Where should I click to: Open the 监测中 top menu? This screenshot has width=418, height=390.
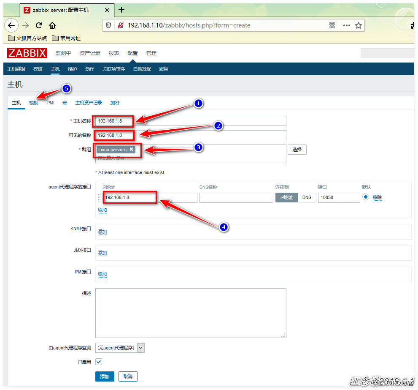coord(63,53)
